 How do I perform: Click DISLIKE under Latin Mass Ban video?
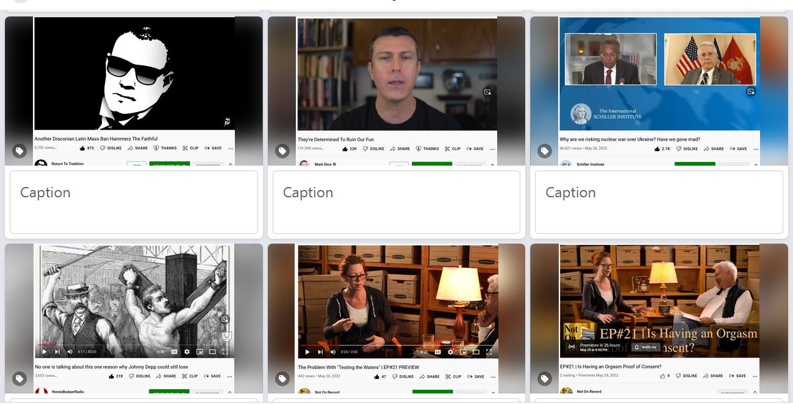(111, 148)
